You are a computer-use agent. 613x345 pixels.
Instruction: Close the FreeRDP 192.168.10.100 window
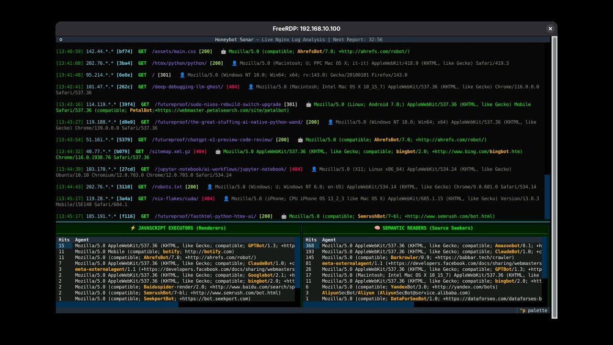coord(550,29)
